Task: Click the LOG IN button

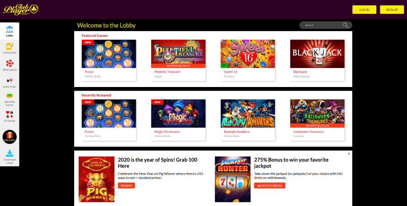Action: pos(364,9)
